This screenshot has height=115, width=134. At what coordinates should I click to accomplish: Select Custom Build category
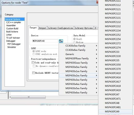12,28
